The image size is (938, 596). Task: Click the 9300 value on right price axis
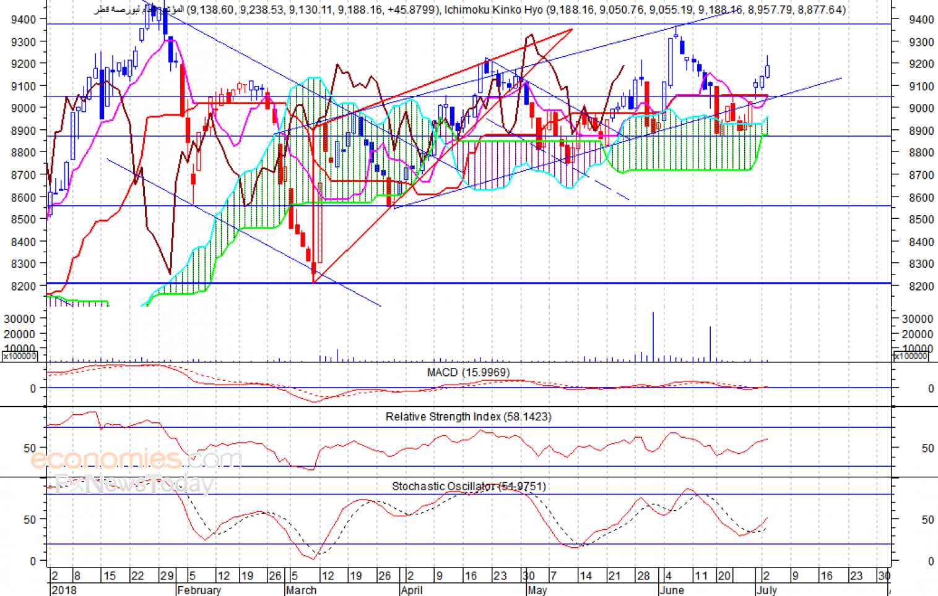tap(921, 42)
